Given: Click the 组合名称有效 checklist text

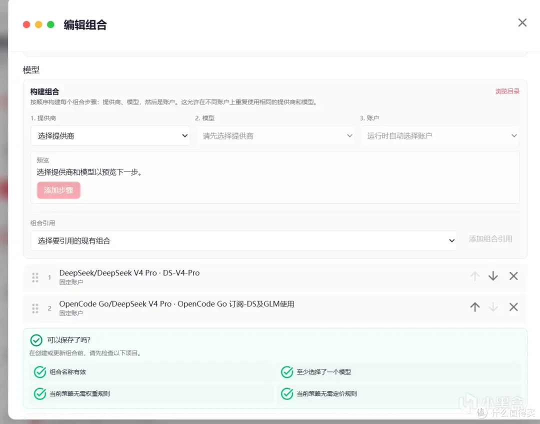Looking at the screenshot, I should tap(67, 372).
